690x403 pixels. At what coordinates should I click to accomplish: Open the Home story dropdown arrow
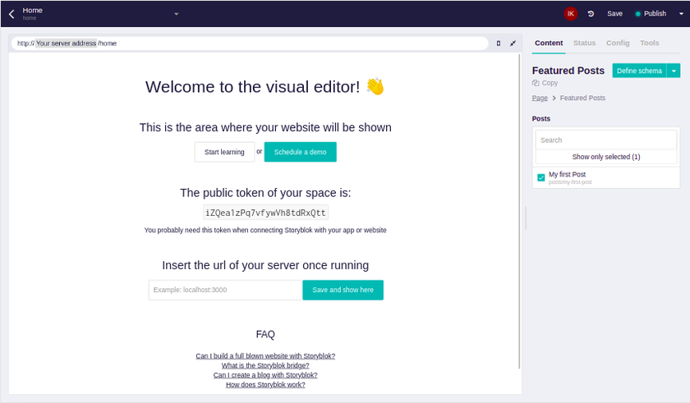point(176,14)
